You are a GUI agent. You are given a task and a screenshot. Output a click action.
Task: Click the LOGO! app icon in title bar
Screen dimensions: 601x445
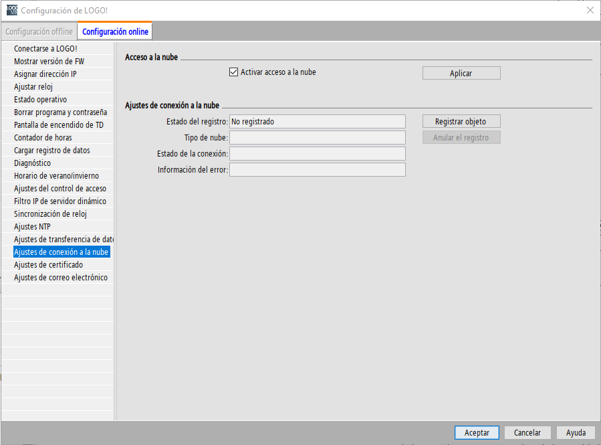point(12,11)
